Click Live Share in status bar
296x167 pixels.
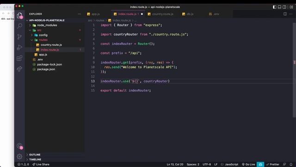point(41,164)
